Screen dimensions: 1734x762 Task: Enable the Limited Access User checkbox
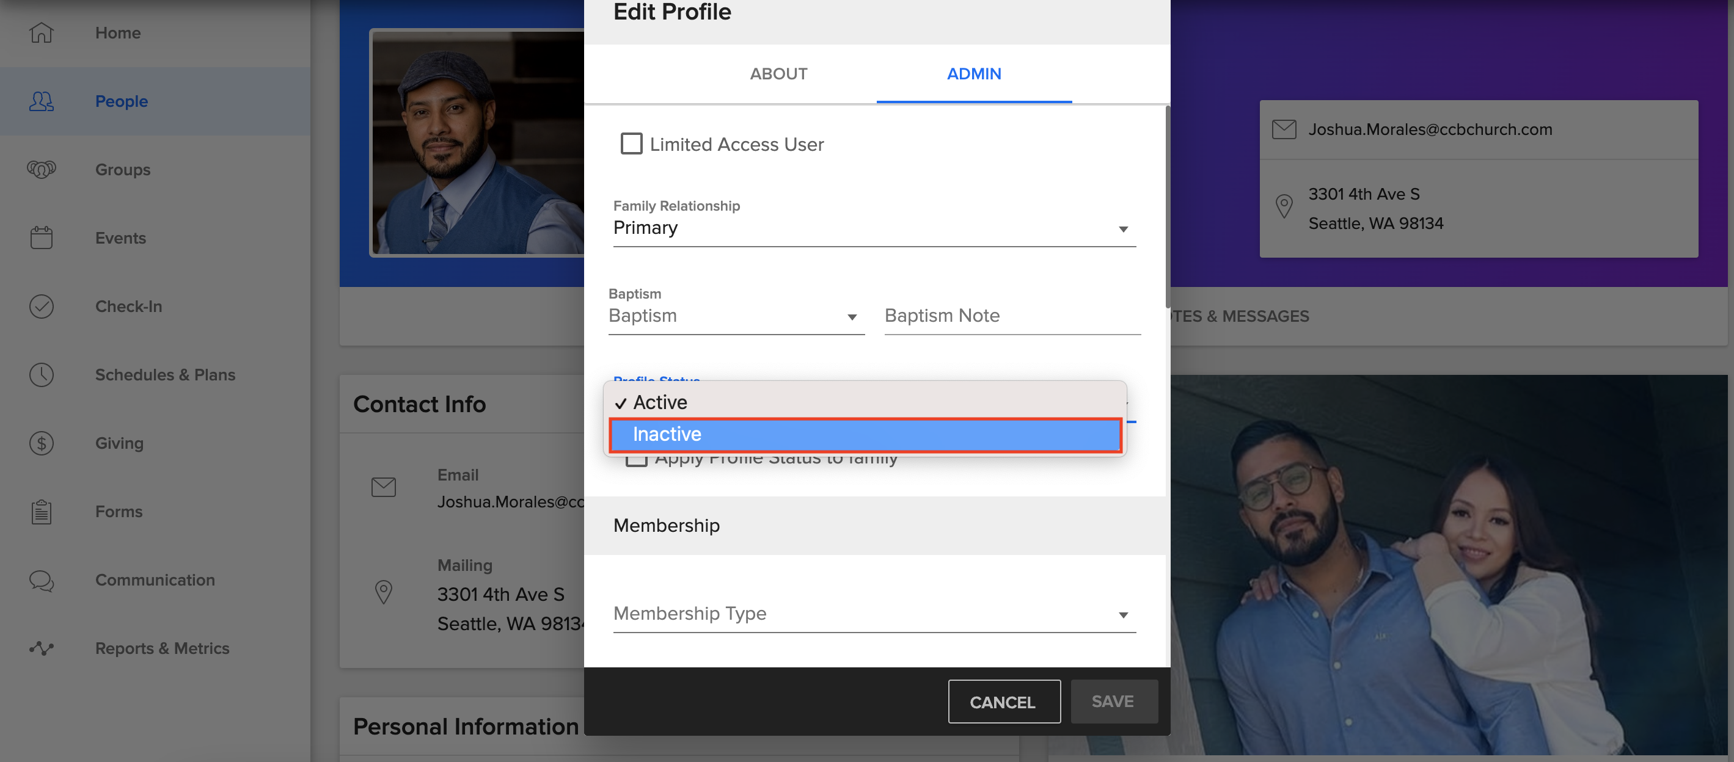631,143
